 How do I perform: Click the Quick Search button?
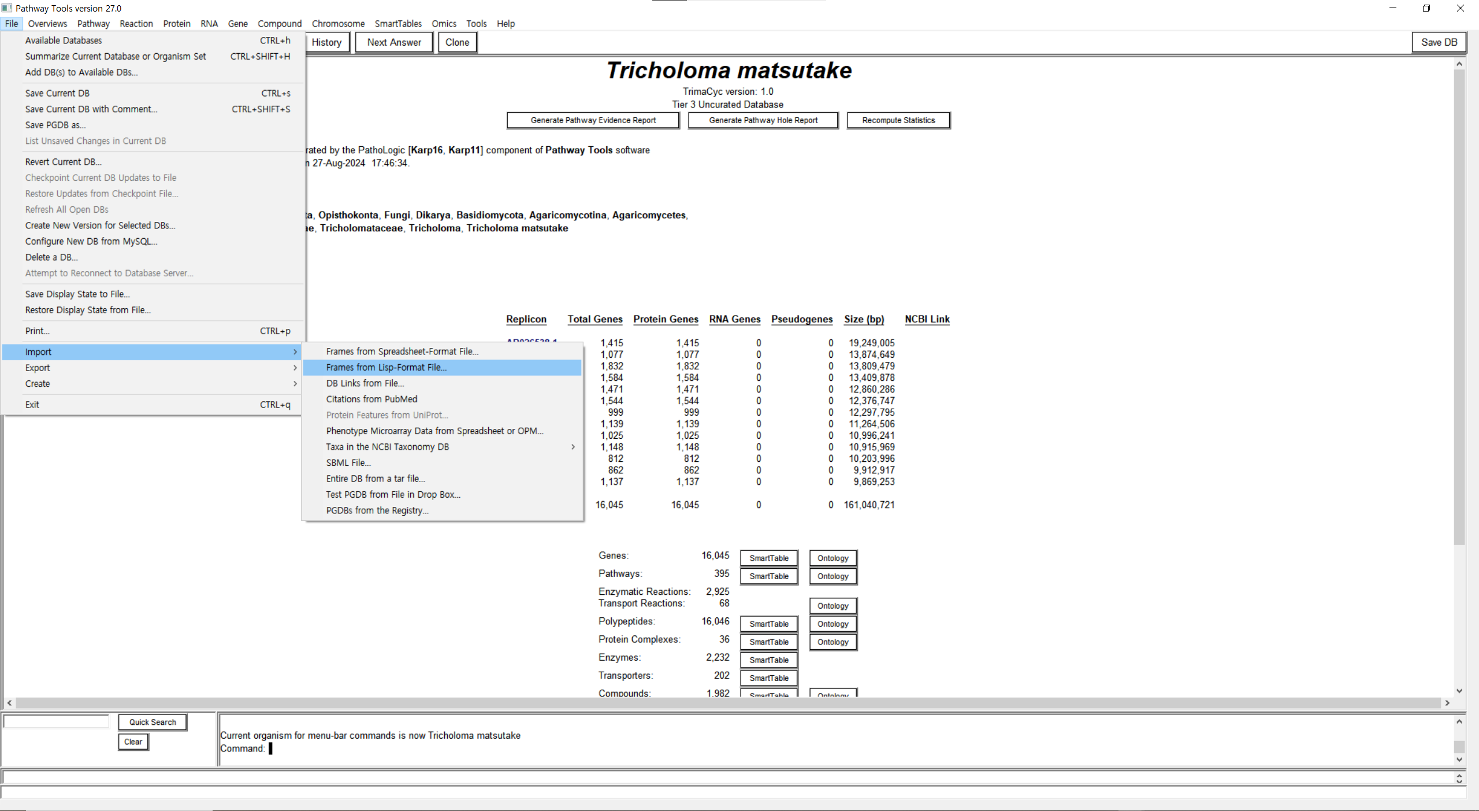(153, 722)
